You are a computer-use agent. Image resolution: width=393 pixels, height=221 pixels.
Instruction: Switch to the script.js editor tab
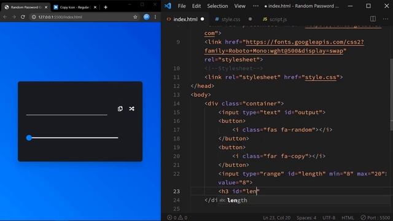[x=274, y=19]
